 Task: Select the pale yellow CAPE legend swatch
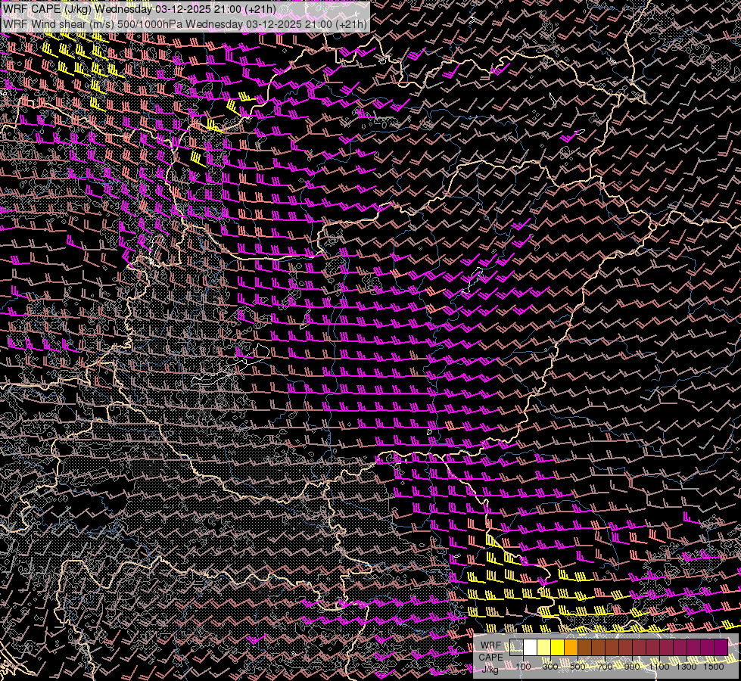pyautogui.click(x=543, y=648)
